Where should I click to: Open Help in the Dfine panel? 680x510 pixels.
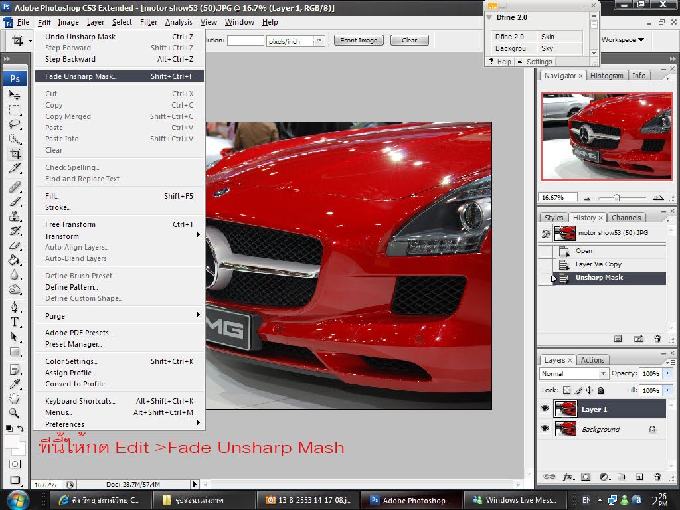click(500, 62)
